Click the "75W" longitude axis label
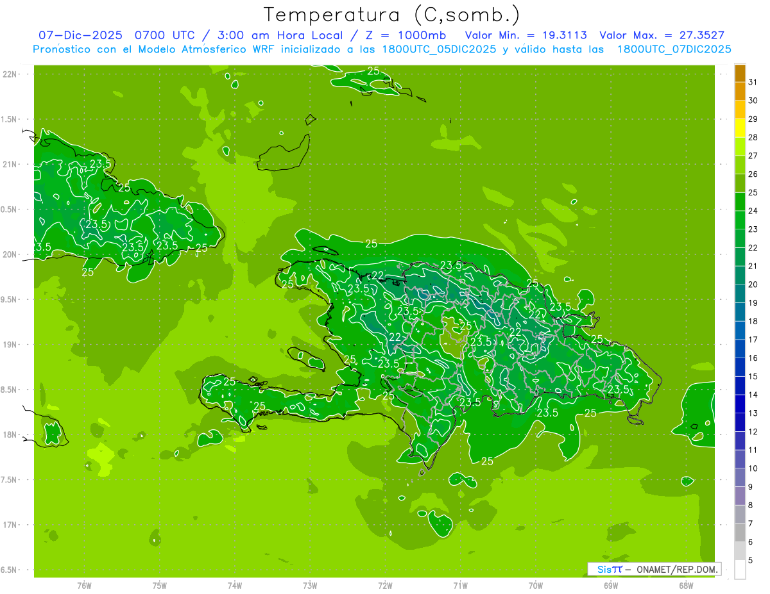The width and height of the screenshot is (770, 594). [160, 585]
